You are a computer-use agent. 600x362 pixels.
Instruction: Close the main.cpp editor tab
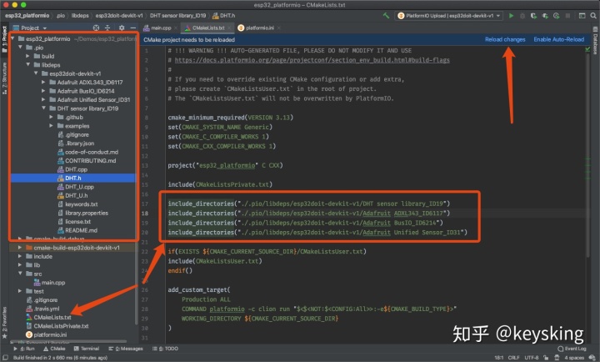tap(176, 28)
